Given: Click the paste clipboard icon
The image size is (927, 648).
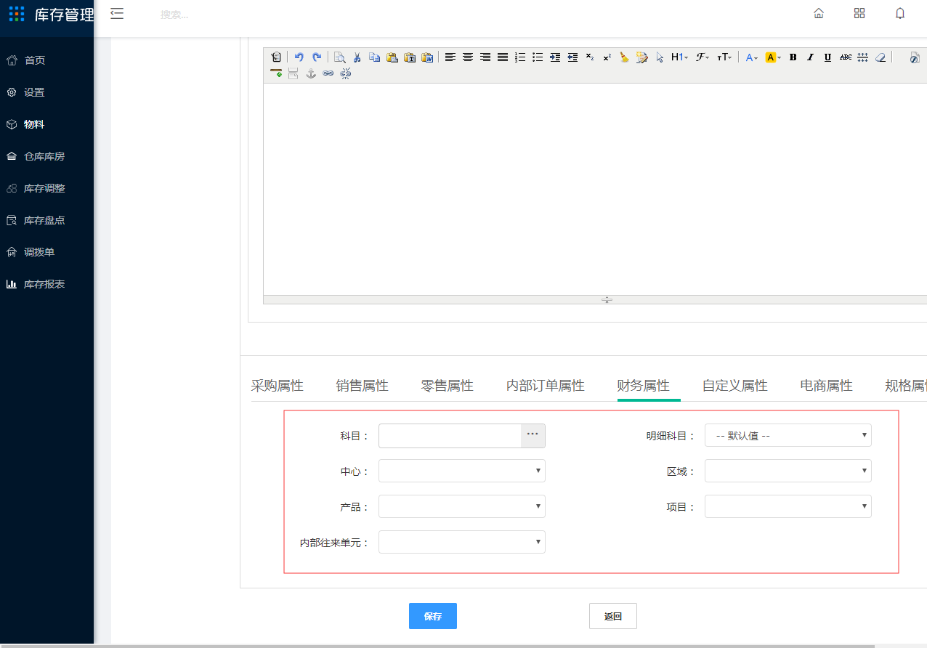Looking at the screenshot, I should tap(392, 57).
